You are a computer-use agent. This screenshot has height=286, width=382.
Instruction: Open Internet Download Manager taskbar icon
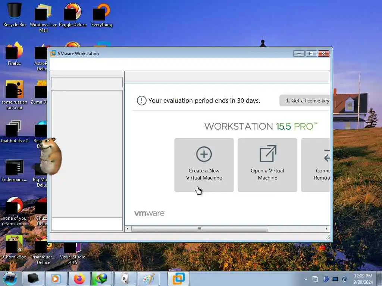point(101,279)
